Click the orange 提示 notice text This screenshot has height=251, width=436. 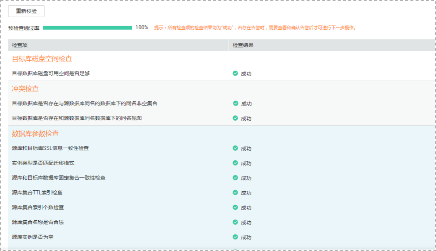click(256, 28)
